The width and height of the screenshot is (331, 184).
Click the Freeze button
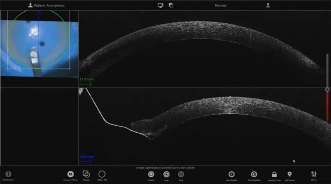coord(151,174)
